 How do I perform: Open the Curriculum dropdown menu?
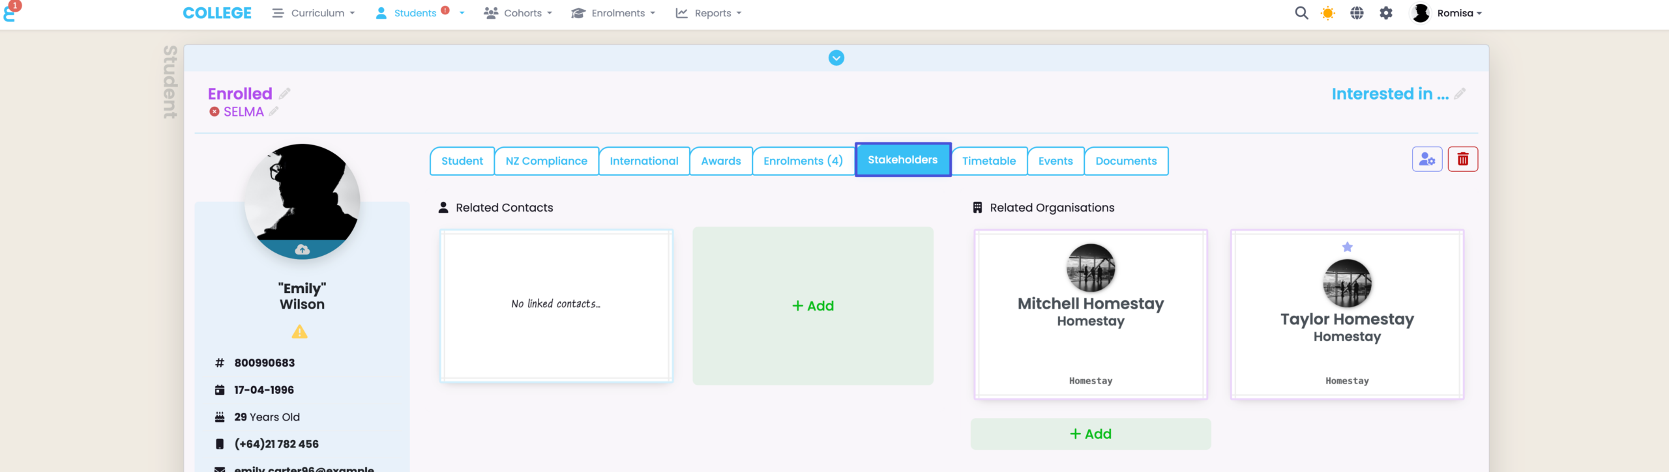tap(314, 13)
